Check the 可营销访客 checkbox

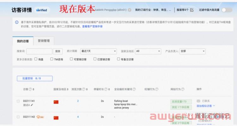[x=71, y=59]
